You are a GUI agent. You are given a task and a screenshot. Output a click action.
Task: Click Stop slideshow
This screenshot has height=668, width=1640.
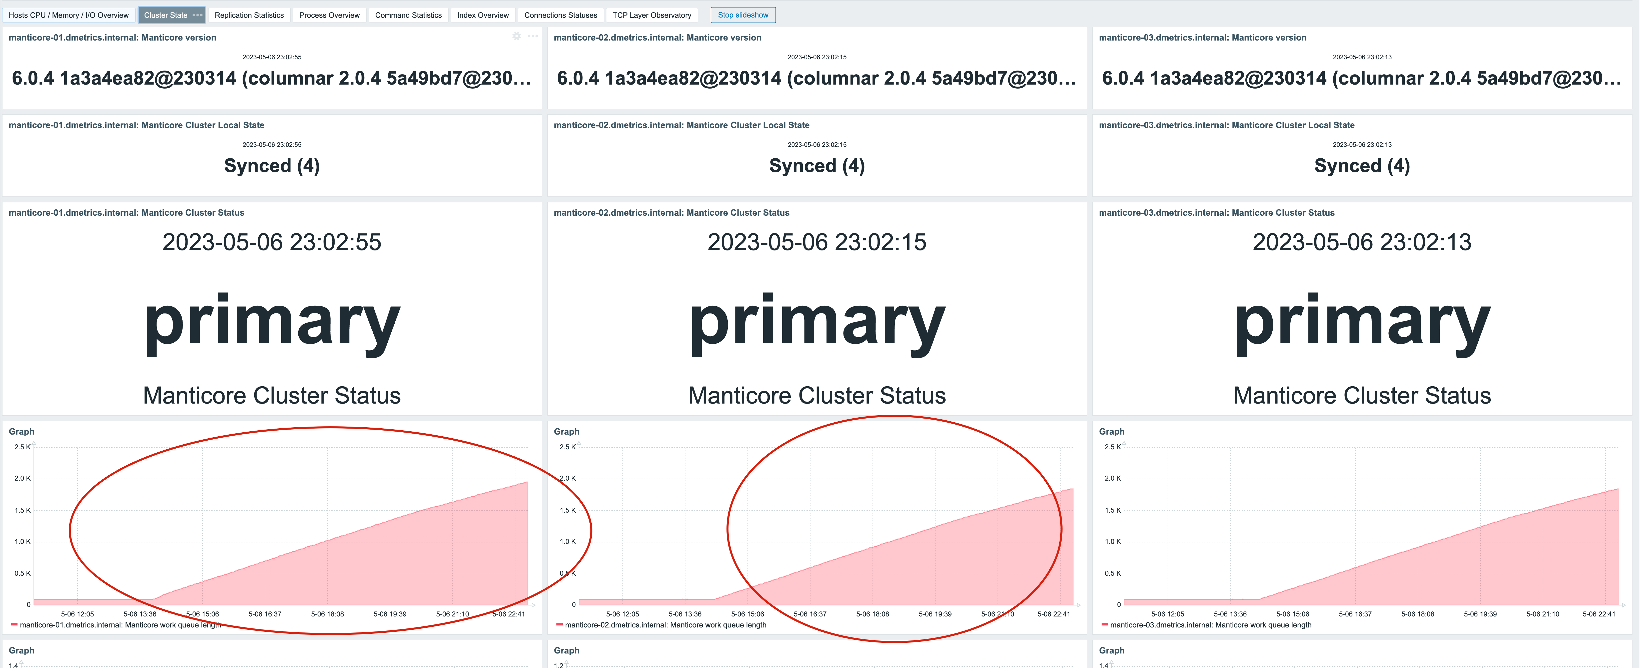pos(742,15)
